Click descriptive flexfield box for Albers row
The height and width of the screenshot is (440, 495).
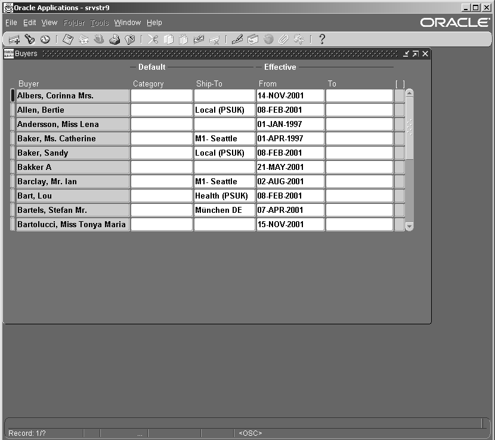tap(400, 95)
